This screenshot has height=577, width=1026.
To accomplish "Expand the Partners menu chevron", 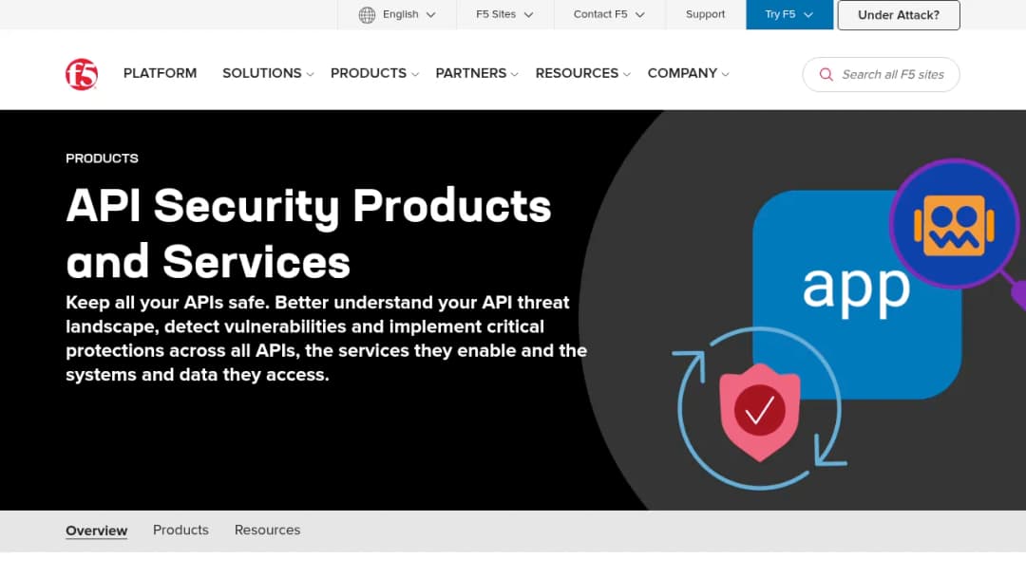I will 514,74.
